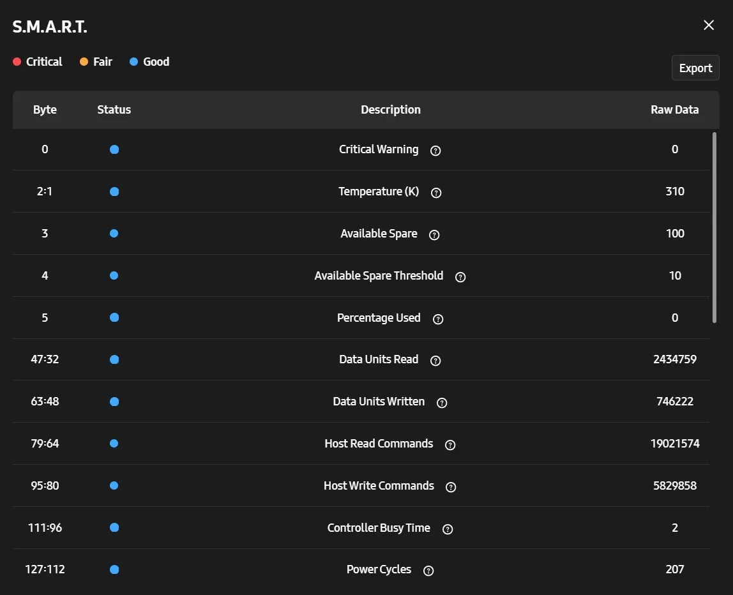Viewport: 733px width, 595px height.
Task: Select Good status dot for Data Units Read
Action: coord(114,359)
